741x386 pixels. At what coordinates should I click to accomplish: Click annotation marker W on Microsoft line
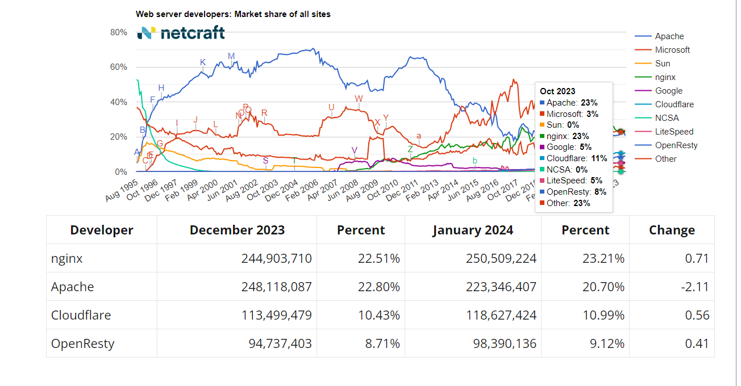pos(359,98)
